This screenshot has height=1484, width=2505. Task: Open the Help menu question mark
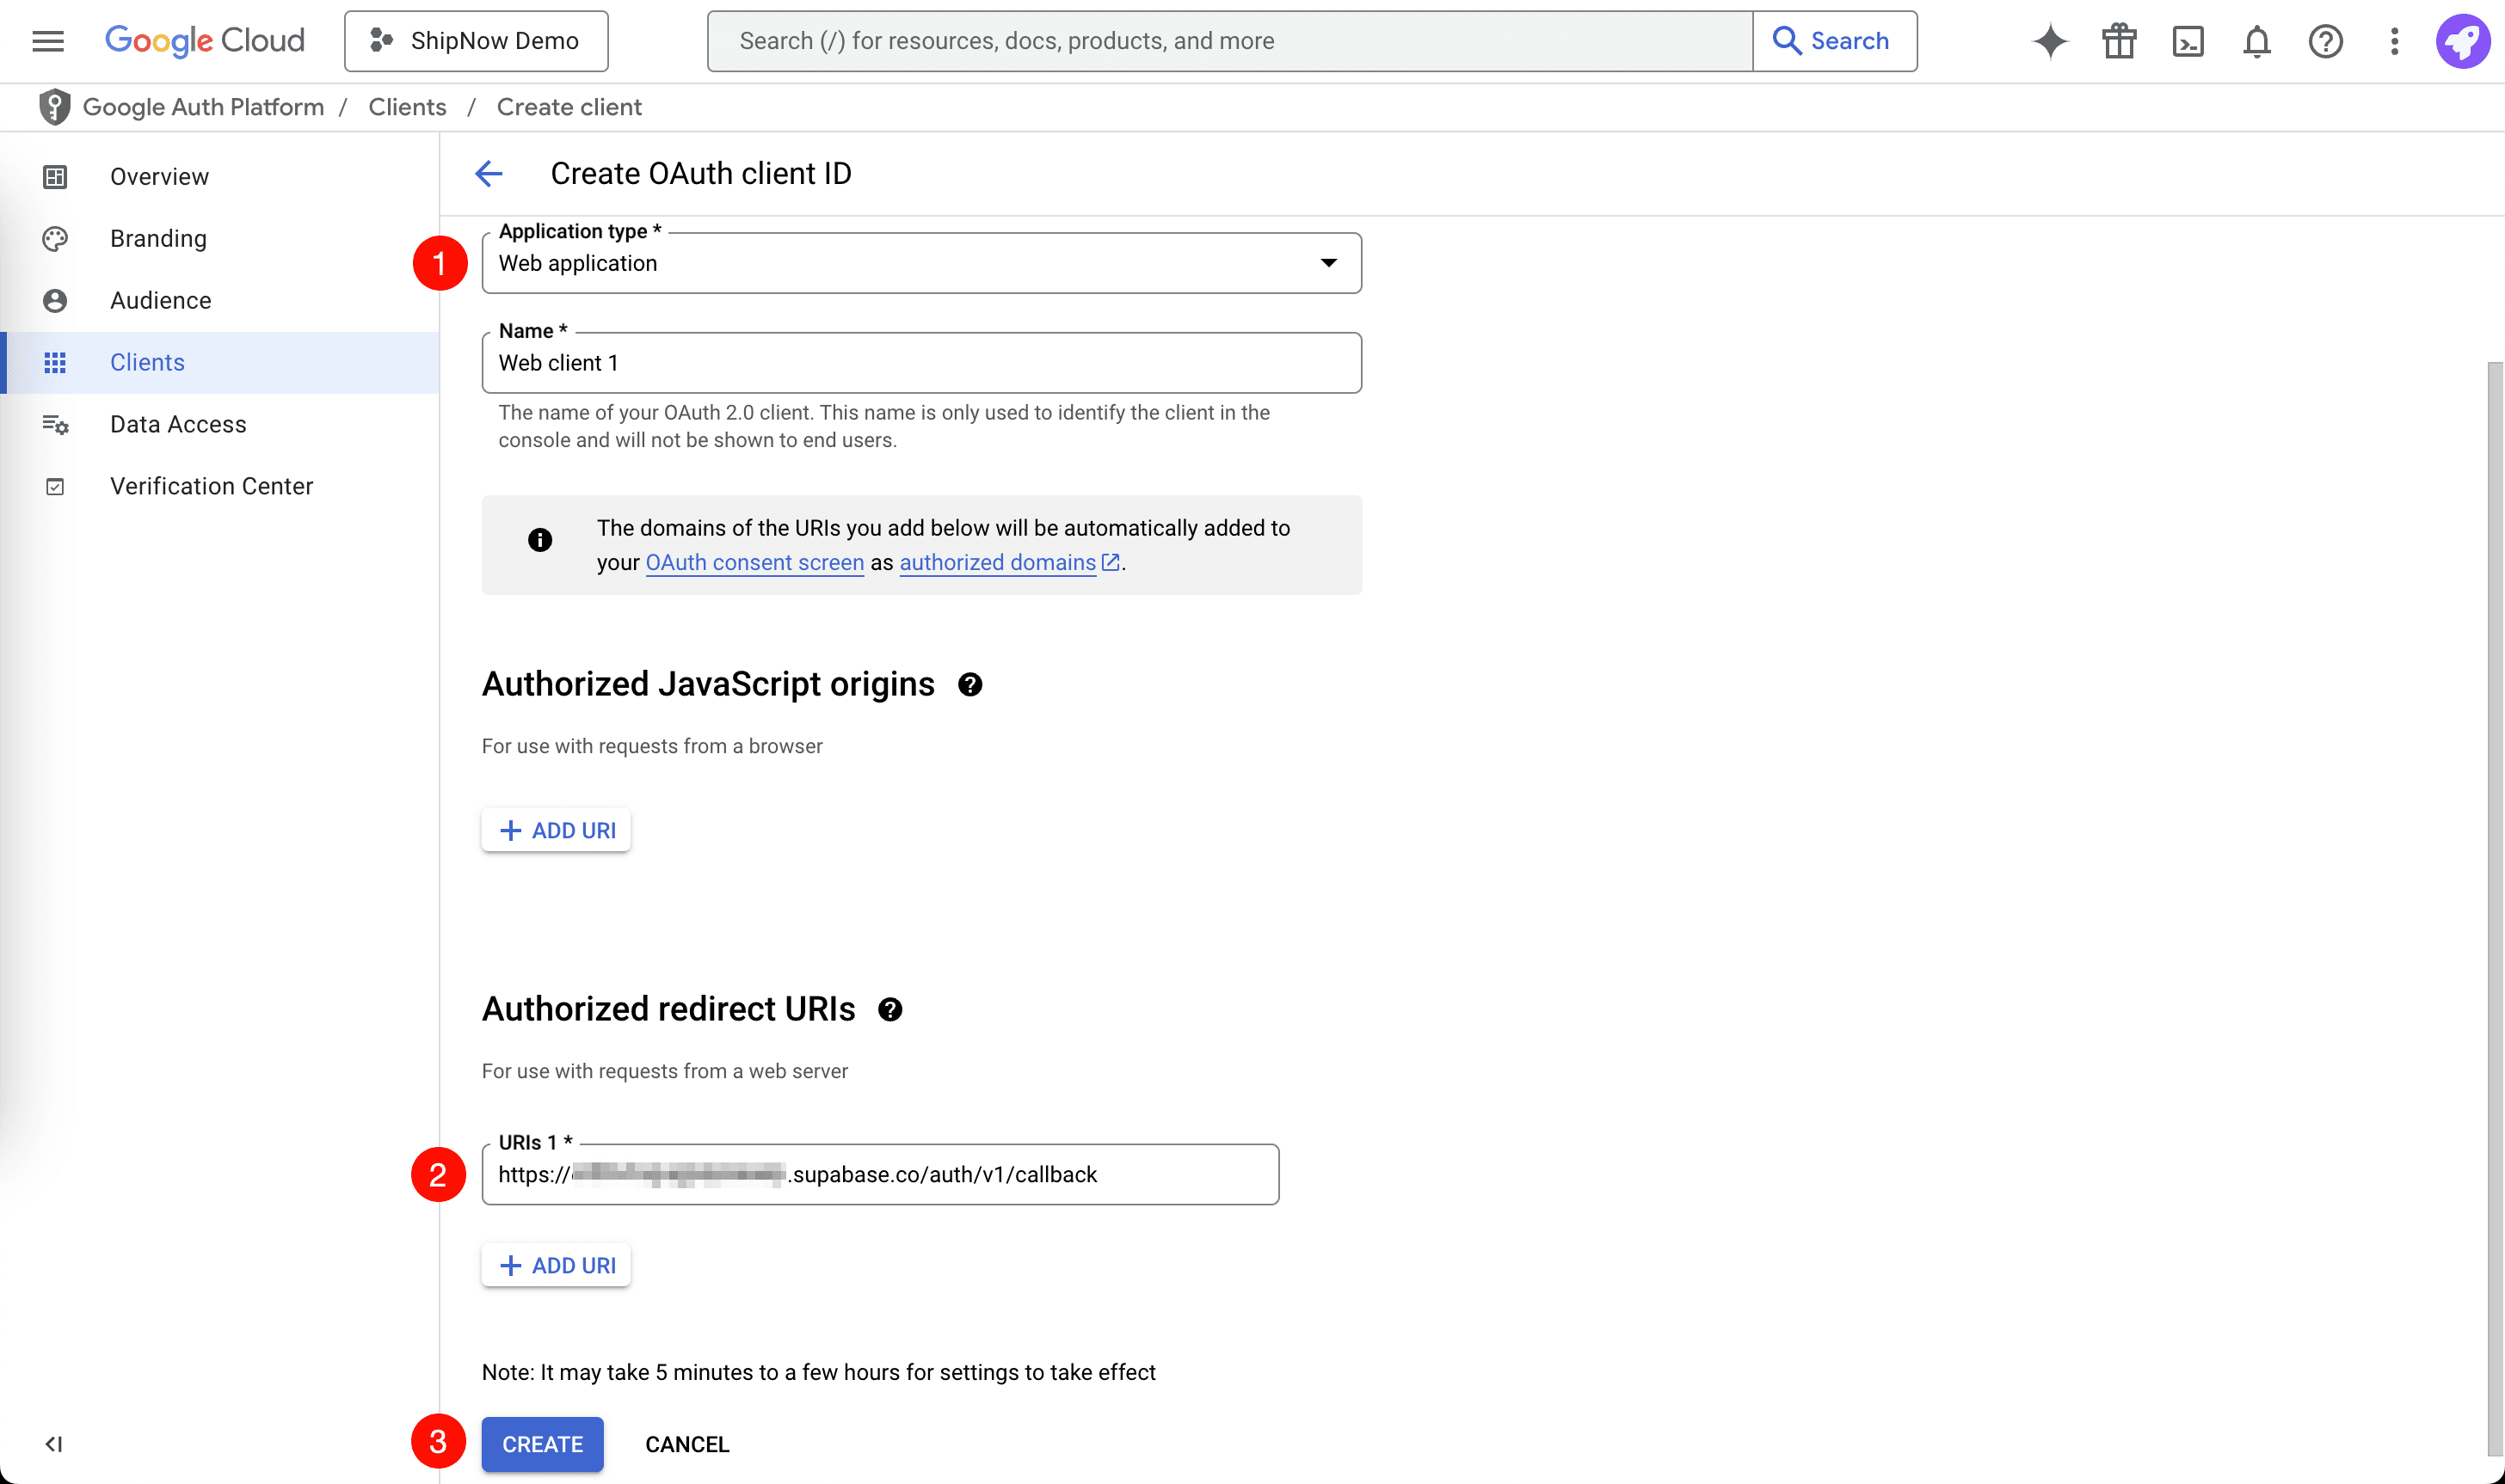point(2325,41)
